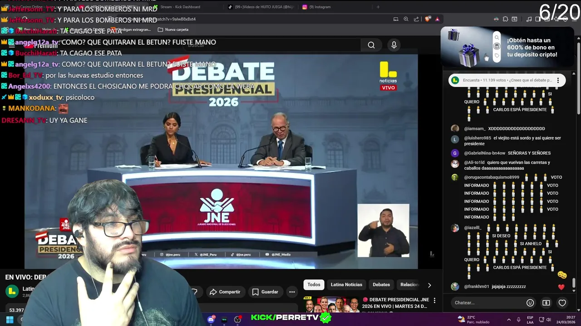The height and width of the screenshot is (326, 581).
Task: Open the Brave Shields lion icon
Action: pyautogui.click(x=428, y=19)
